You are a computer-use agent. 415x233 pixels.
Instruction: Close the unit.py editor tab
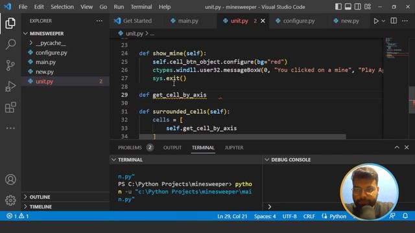pyautogui.click(x=263, y=21)
